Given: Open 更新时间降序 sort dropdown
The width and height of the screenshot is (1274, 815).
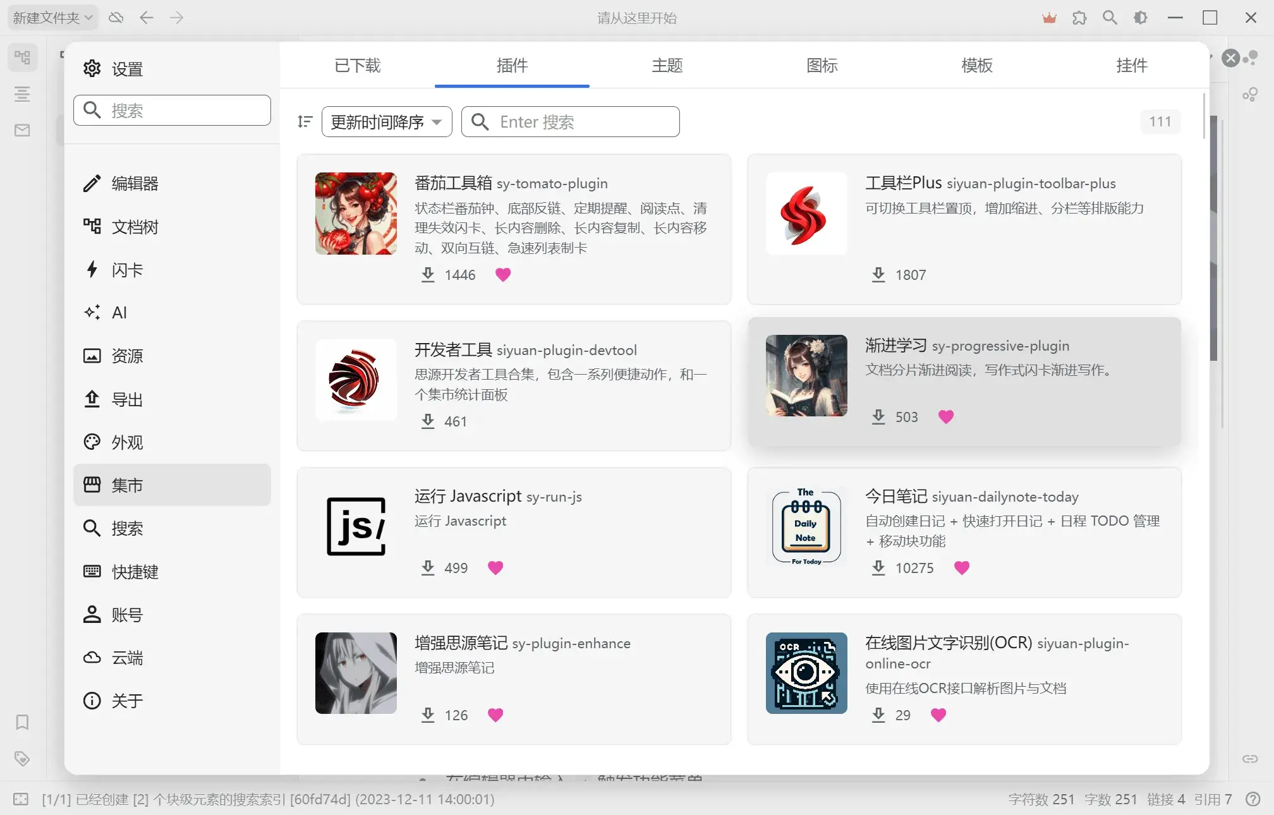Looking at the screenshot, I should click(387, 121).
